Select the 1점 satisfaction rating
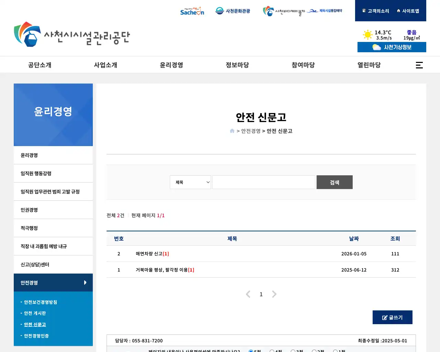 click(335, 351)
